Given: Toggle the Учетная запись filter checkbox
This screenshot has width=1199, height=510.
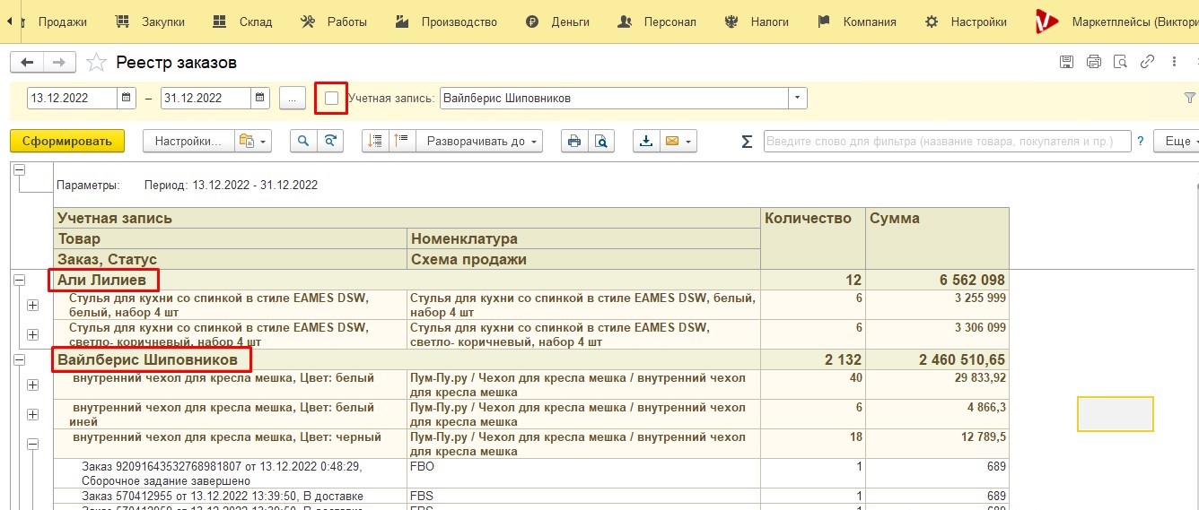Looking at the screenshot, I should coord(331,98).
